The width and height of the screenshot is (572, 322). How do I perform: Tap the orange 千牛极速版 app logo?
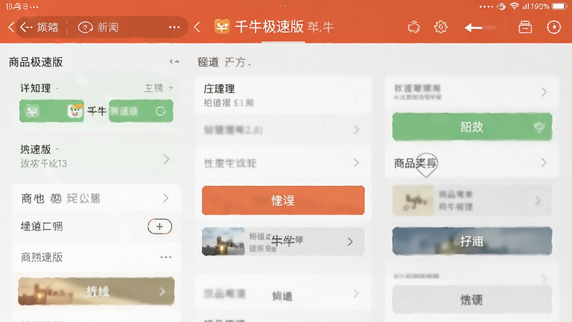[x=222, y=27]
